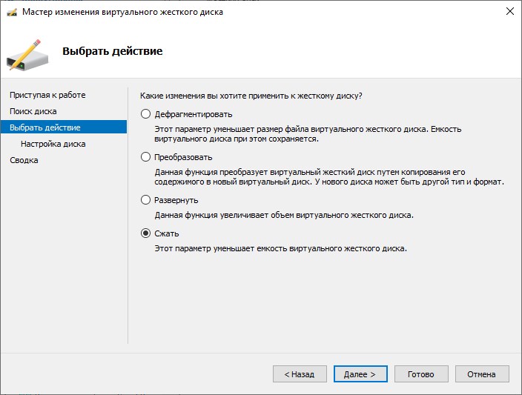This screenshot has height=395, width=522.
Task: Close the virtual hard disk wizard window
Action: pos(509,12)
